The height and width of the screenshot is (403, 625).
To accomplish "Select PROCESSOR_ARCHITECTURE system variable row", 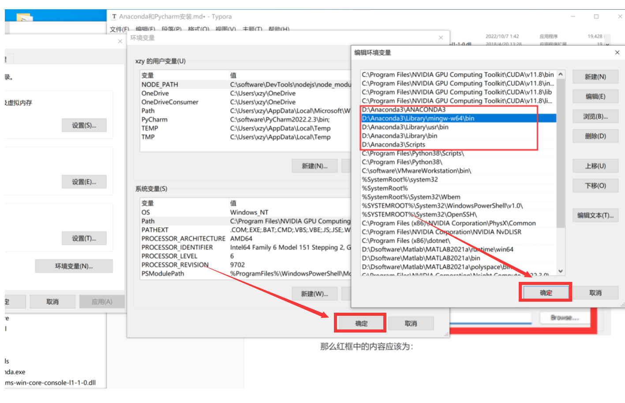I will [x=246, y=239].
